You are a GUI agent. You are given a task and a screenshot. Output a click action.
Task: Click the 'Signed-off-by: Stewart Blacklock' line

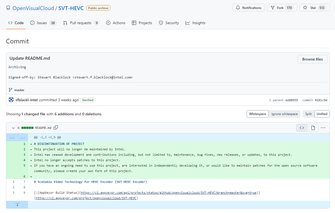click(70, 77)
